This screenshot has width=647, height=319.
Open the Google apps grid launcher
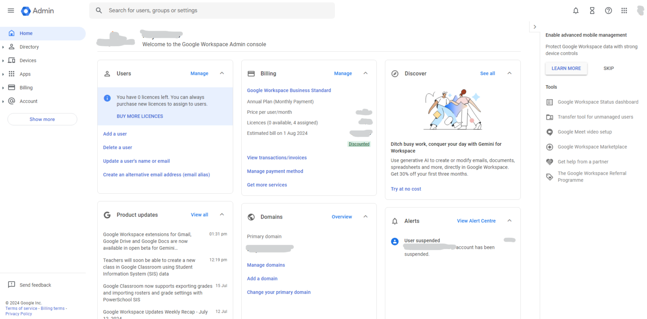(624, 11)
